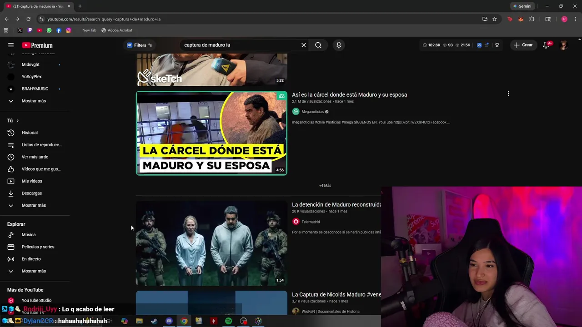Screen dimensions: 582x327
Task: Open the BRAHYMUSIC subscription
Action: (x=34, y=89)
